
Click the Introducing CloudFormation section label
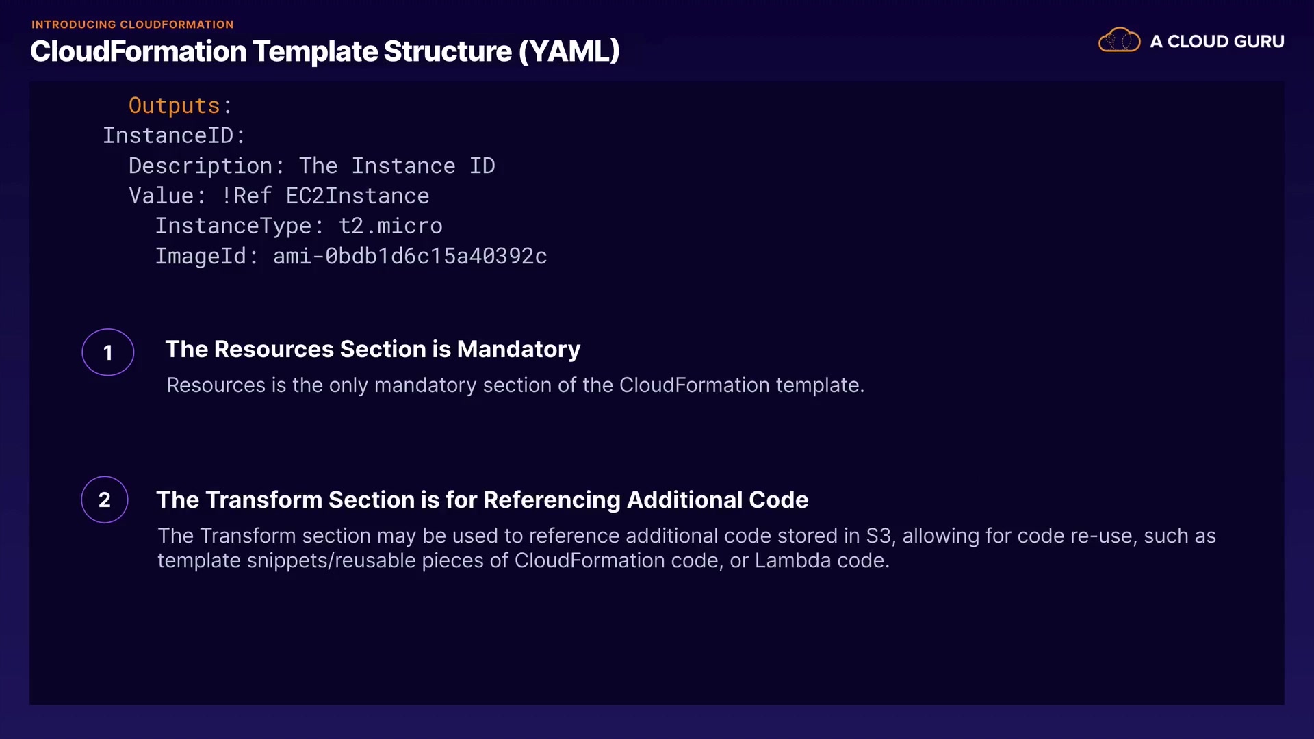[x=132, y=25]
